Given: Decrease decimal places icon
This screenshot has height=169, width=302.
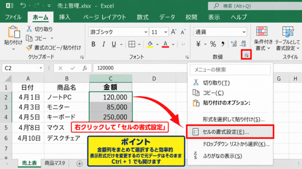Looking at the screenshot, I should pos(243,44).
